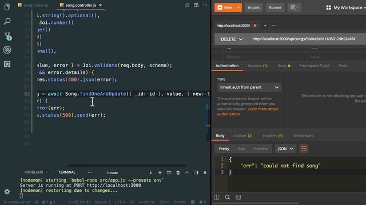Screen dimensions: 366x205
Task: Move the panel with the layout icon
Action: pos(196,173)
